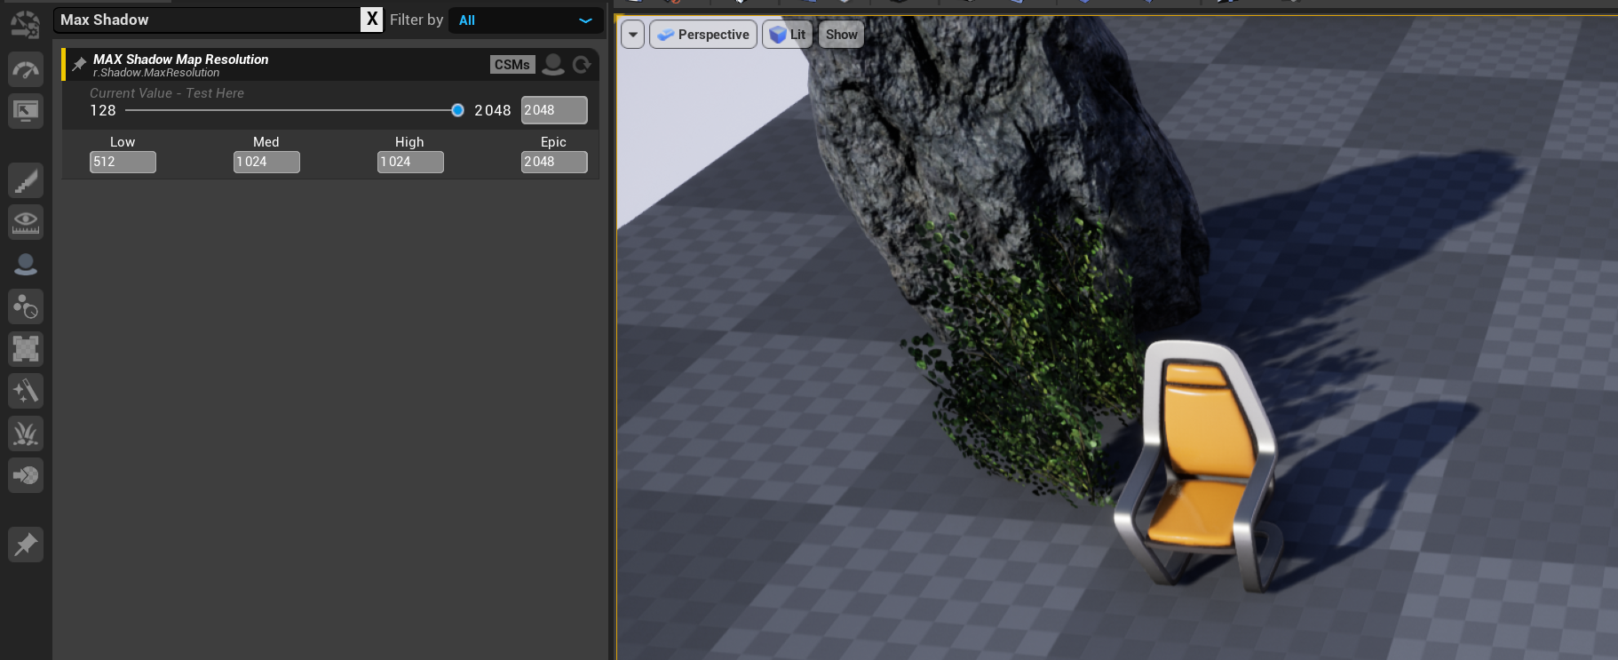The image size is (1618, 660).
Task: Click the CSMs tag button
Action: tap(512, 65)
